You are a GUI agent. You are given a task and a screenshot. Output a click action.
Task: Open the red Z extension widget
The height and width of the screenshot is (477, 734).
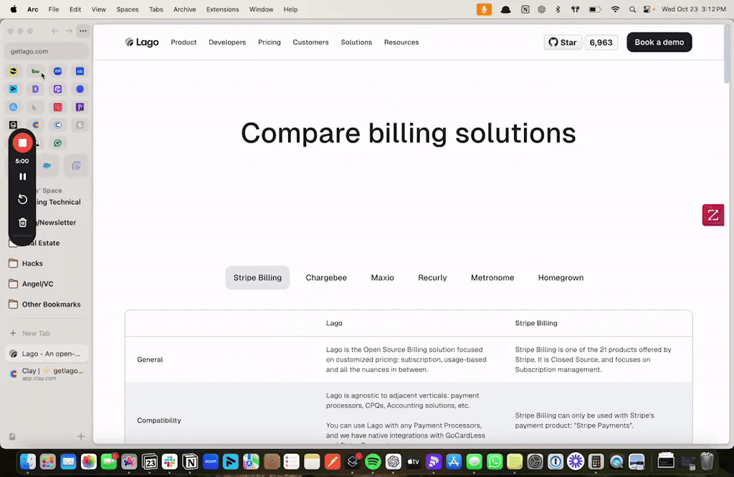[712, 215]
